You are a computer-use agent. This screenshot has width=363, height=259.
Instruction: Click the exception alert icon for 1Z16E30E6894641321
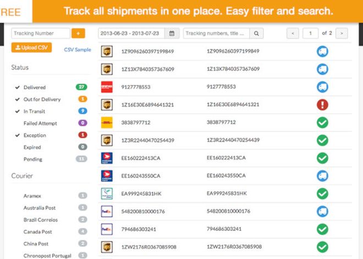pos(322,105)
